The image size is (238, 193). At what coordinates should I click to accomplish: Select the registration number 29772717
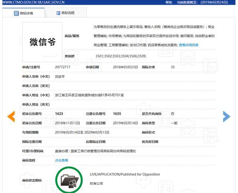point(62,67)
